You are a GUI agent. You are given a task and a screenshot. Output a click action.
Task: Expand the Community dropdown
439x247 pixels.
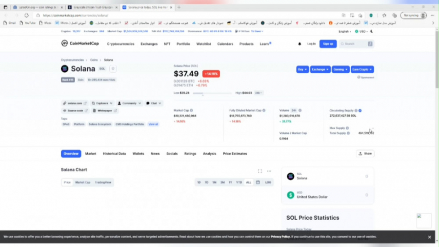click(x=129, y=103)
